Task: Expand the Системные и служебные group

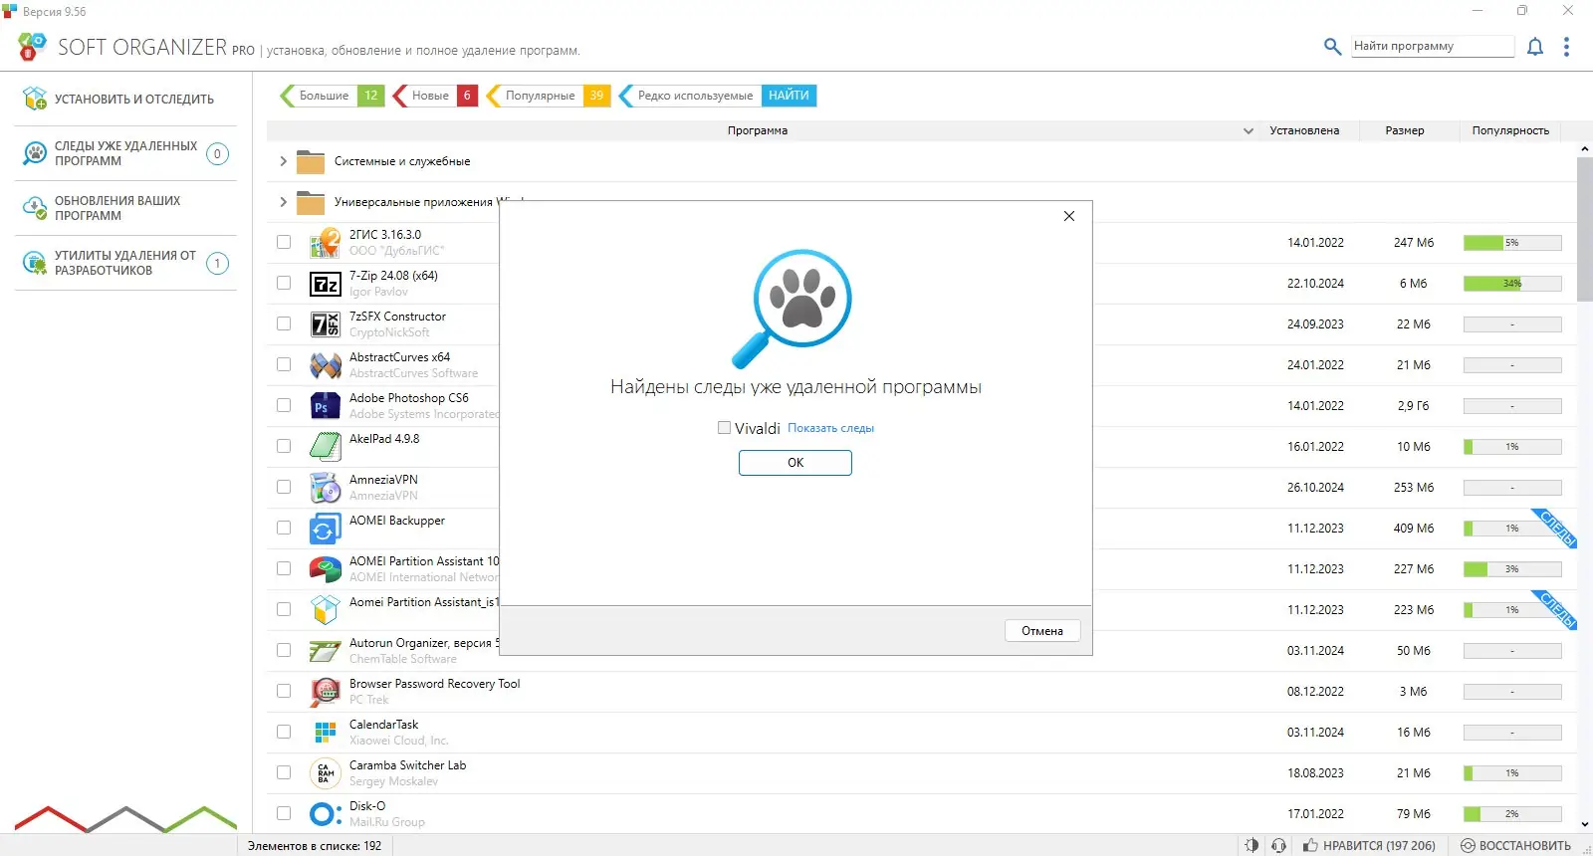Action: coord(283,161)
